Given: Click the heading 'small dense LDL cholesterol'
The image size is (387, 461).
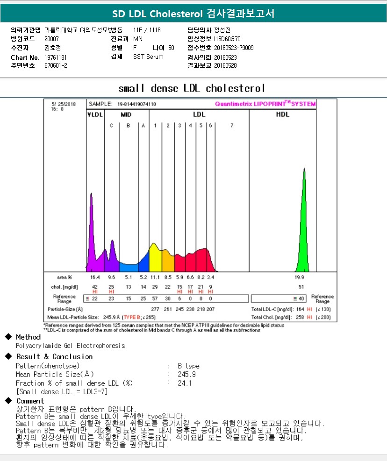Looking at the screenshot, I should click(192, 88).
